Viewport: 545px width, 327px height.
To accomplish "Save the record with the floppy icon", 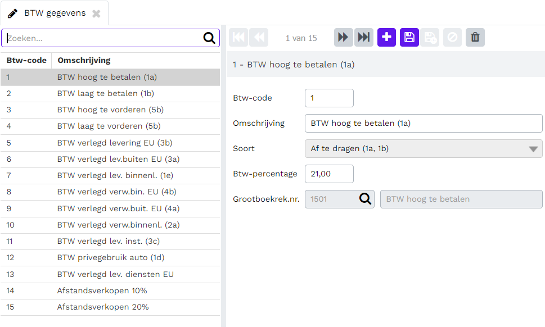I will [x=409, y=37].
